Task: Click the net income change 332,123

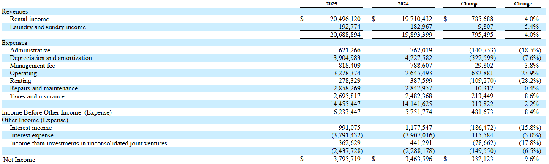Action: (x=484, y=159)
